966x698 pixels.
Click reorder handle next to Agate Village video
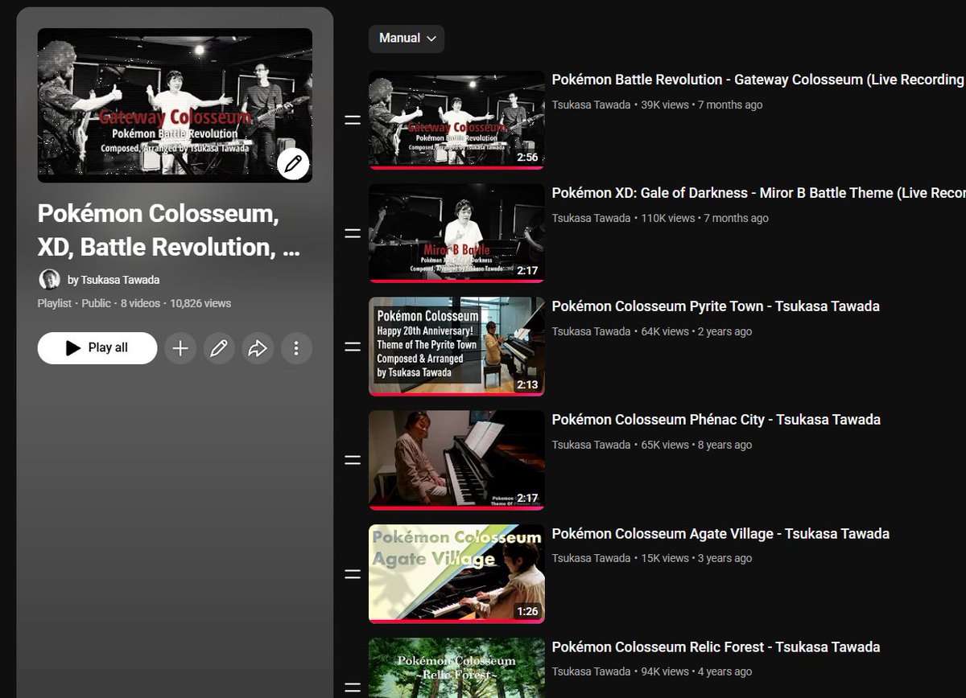coord(353,574)
